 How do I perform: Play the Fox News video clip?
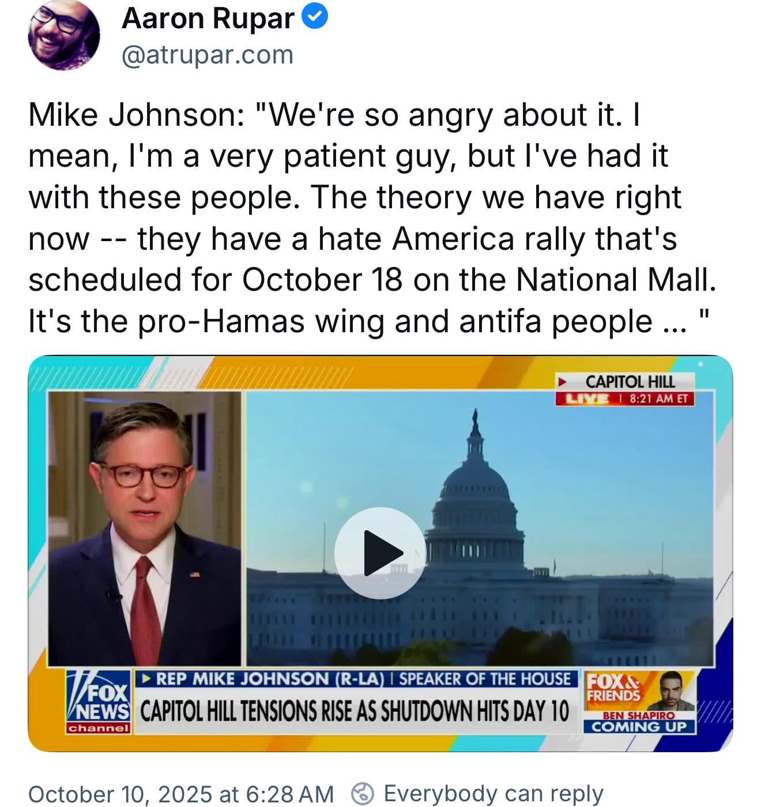[380, 553]
